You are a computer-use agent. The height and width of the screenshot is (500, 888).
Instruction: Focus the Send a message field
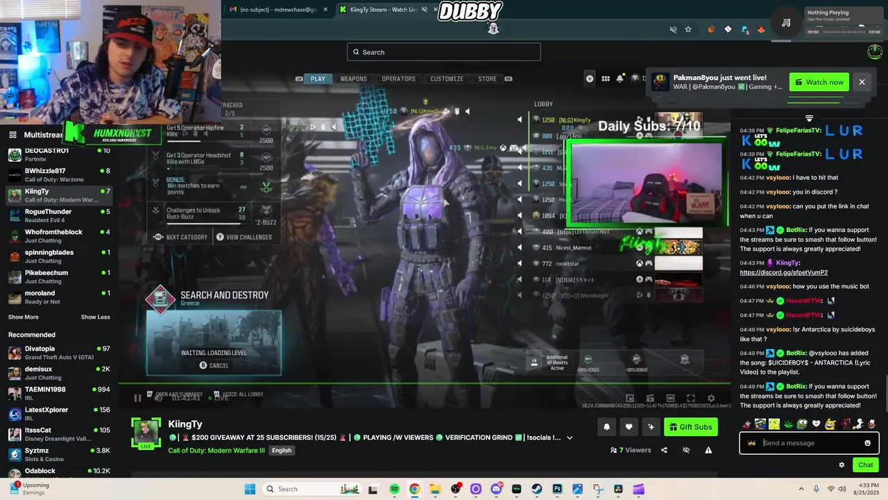[809, 443]
